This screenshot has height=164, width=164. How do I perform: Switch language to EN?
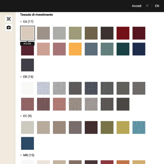(157, 6)
